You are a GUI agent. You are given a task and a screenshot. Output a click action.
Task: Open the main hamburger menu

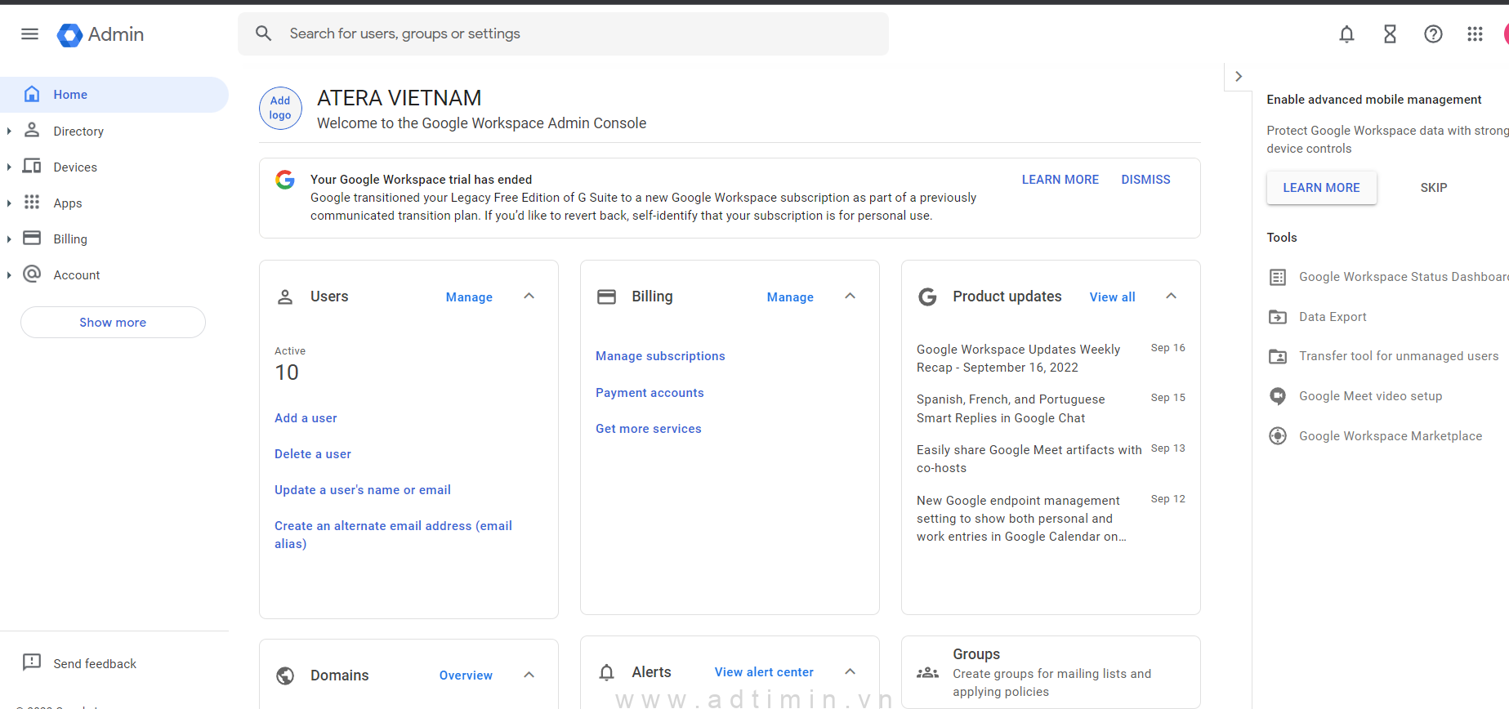[30, 34]
